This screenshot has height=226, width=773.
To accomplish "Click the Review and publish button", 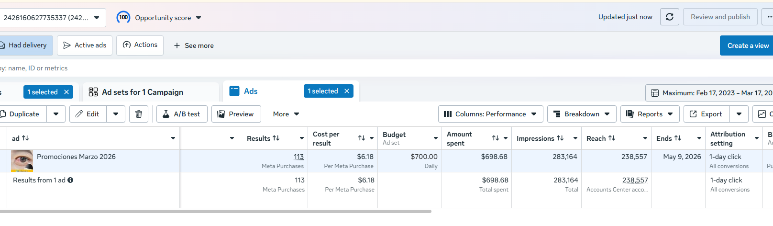I will [x=720, y=17].
